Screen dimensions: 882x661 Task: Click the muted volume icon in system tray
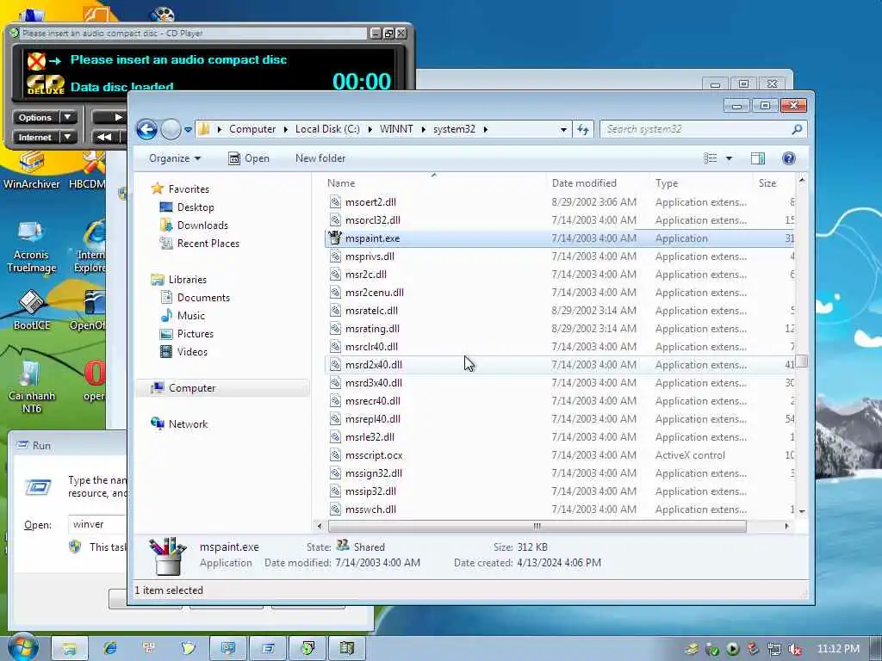[x=794, y=649]
